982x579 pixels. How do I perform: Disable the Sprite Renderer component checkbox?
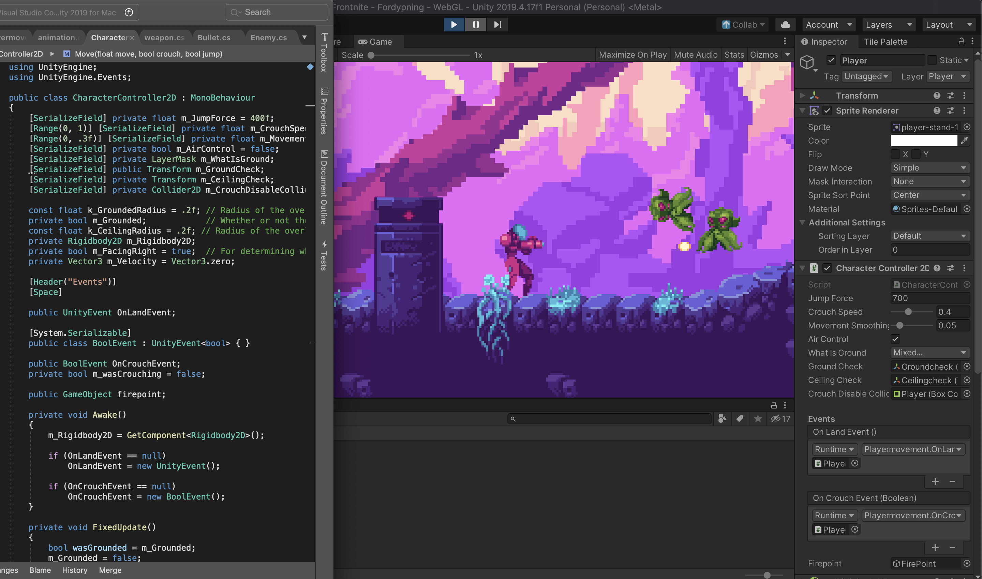(827, 111)
